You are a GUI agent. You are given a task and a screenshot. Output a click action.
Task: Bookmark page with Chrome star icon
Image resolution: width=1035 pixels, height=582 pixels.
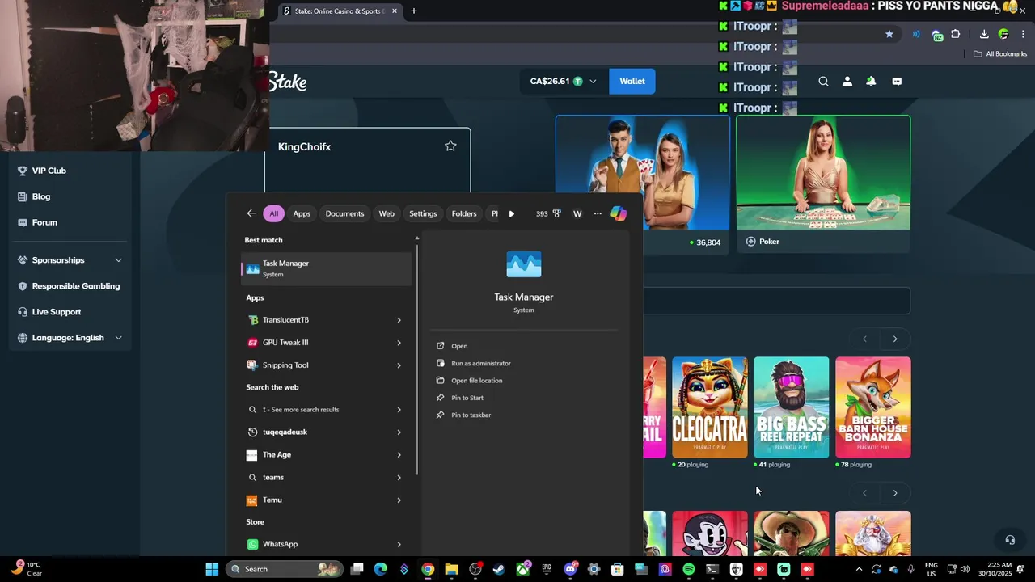(x=889, y=34)
